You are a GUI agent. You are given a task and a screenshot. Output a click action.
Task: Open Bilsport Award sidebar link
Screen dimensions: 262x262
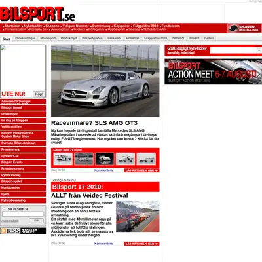pos(23,107)
